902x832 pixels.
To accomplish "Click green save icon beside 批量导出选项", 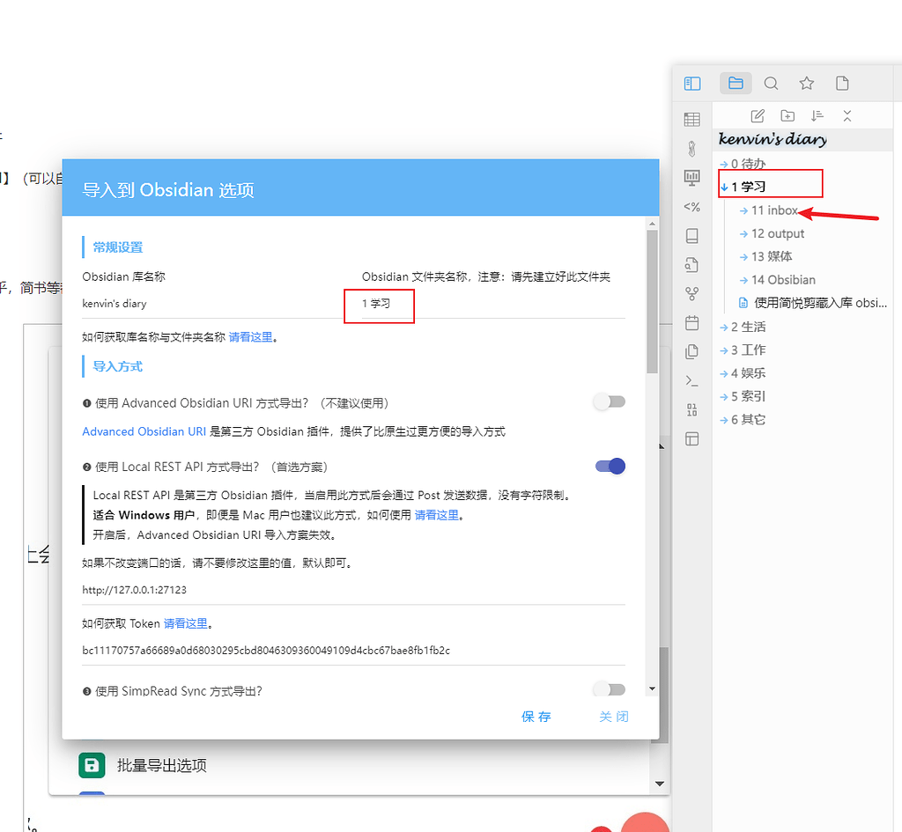I will (x=92, y=765).
